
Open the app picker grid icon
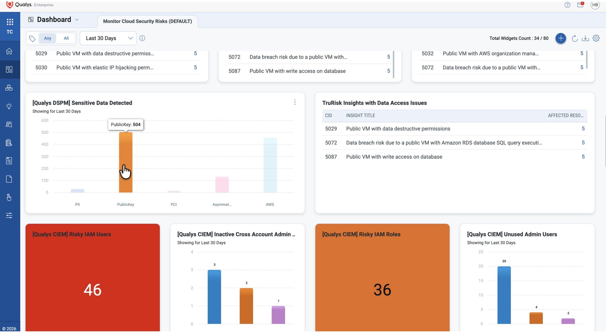[10, 22]
